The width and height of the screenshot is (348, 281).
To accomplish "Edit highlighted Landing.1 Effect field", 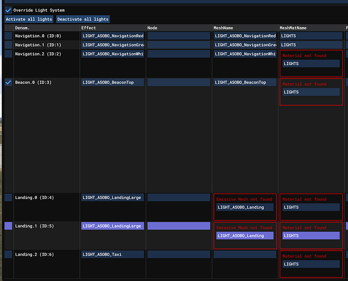I will point(113,226).
